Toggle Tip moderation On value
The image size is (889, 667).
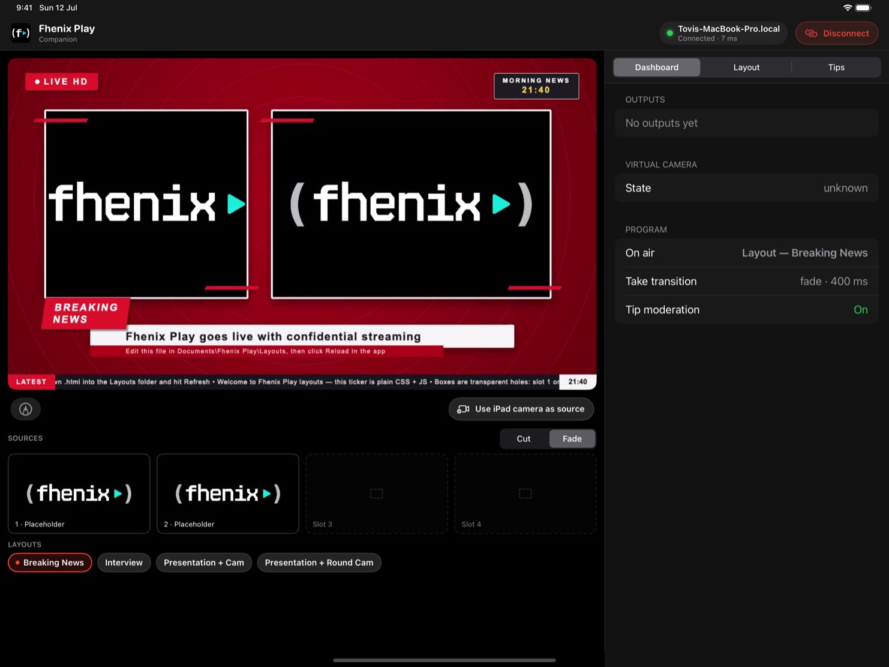click(860, 310)
